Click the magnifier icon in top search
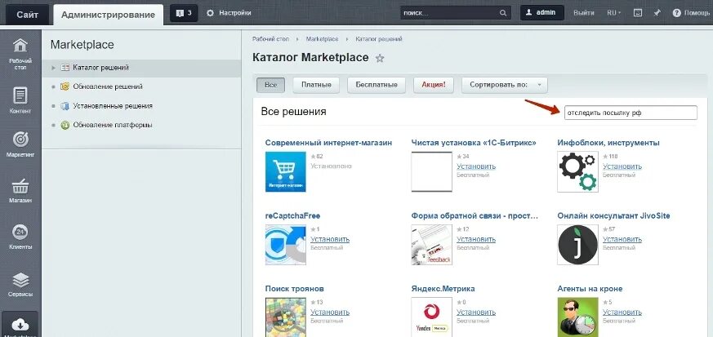The image size is (713, 337). (503, 13)
